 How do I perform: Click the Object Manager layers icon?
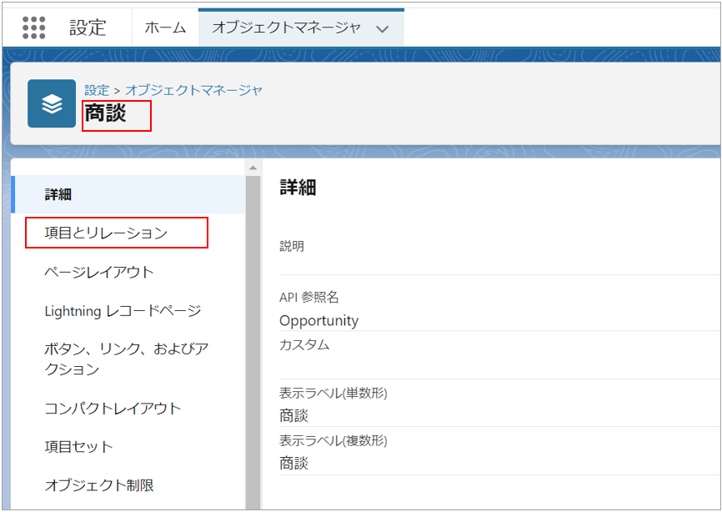[52, 104]
